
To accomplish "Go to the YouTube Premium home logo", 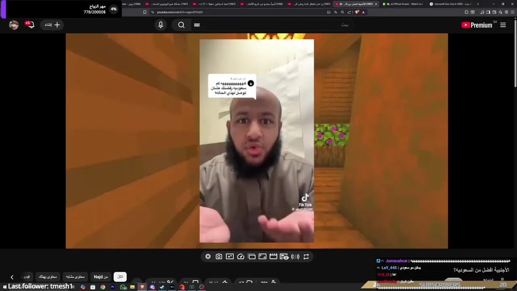I will (x=477, y=25).
